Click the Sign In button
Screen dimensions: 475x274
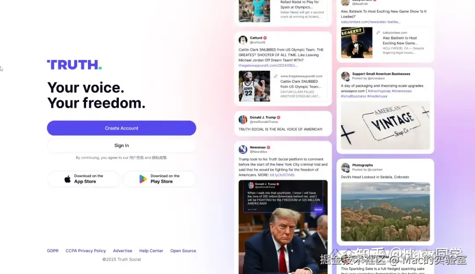pos(121,145)
